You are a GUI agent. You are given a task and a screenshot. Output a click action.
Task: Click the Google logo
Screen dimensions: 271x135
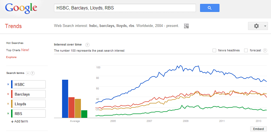pos(21,9)
